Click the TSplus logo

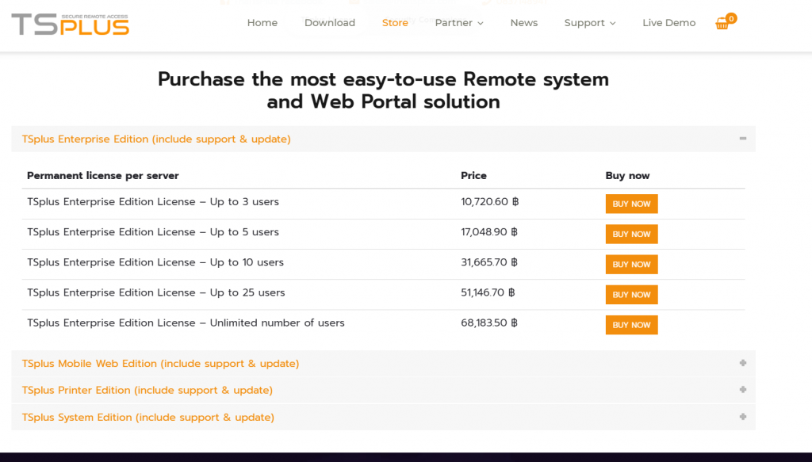tap(71, 24)
